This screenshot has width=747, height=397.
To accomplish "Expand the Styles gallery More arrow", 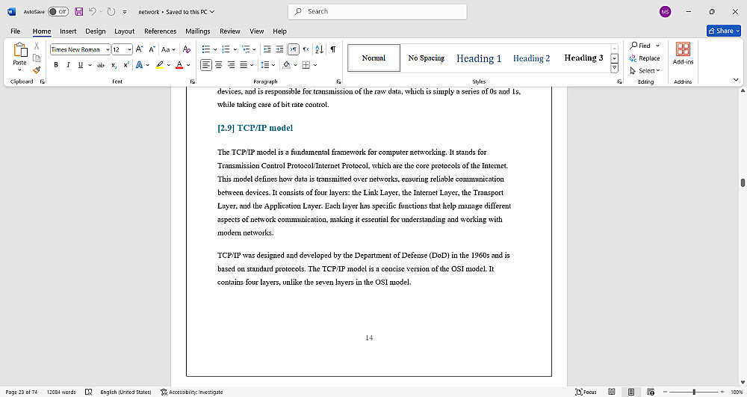I will (x=615, y=69).
